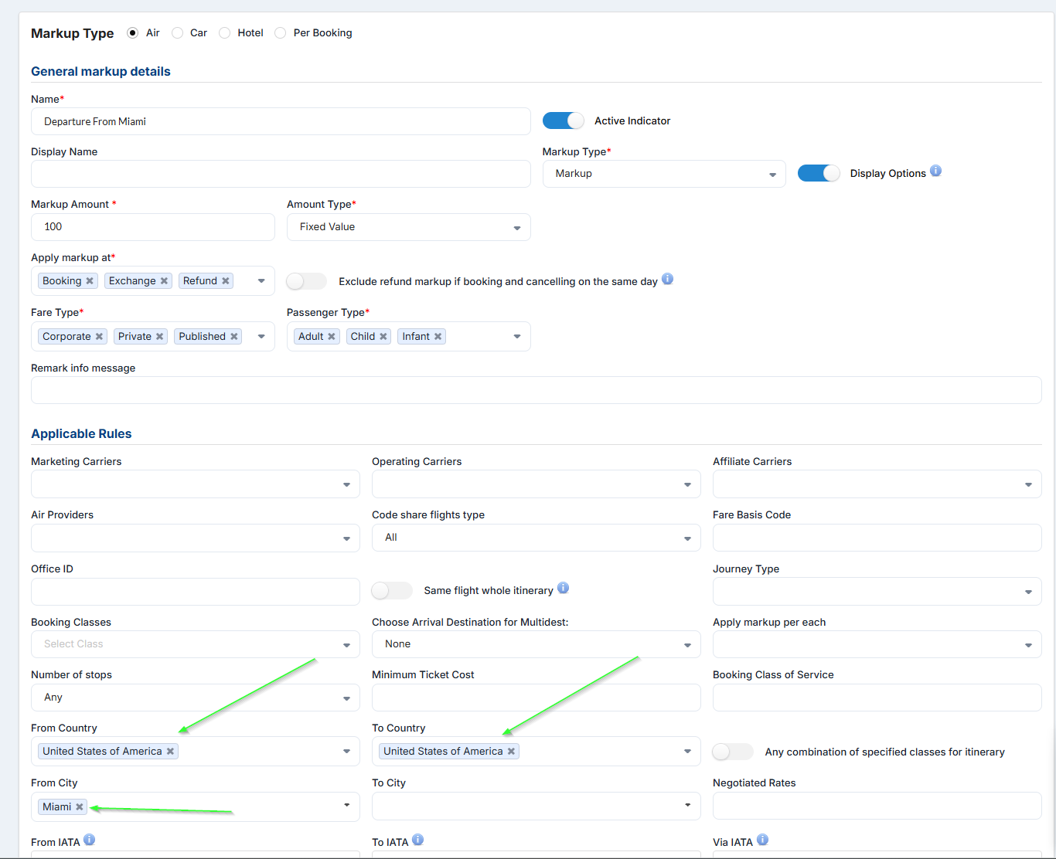
Task: Click the info icon next to From IATA
Action: (x=90, y=840)
